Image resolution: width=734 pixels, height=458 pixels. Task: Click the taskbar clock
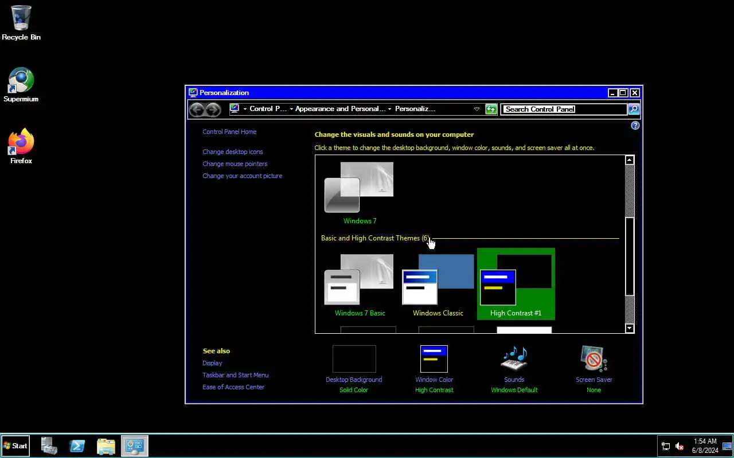coord(705,446)
